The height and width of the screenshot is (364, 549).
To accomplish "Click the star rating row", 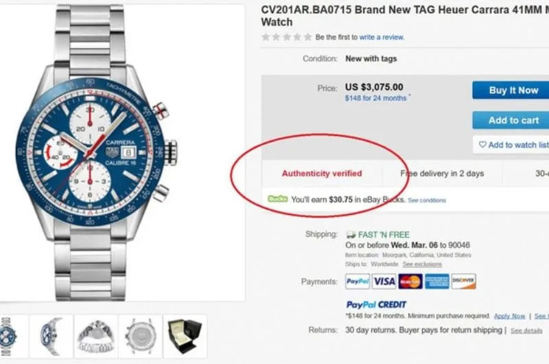I will tap(286, 37).
